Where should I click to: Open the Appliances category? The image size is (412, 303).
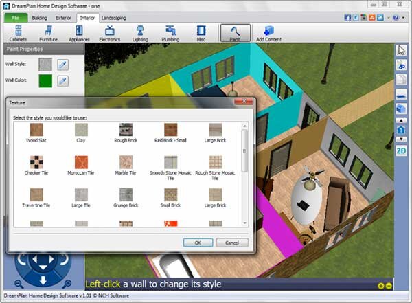[79, 33]
